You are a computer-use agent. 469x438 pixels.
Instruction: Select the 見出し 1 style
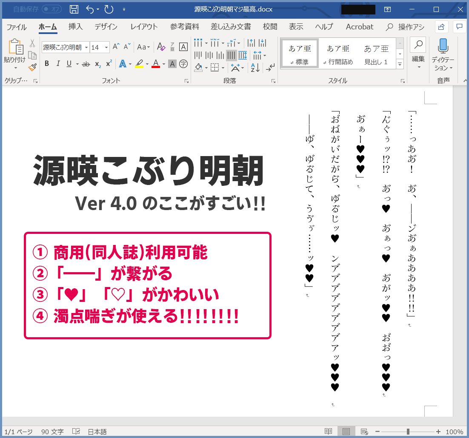coord(376,53)
